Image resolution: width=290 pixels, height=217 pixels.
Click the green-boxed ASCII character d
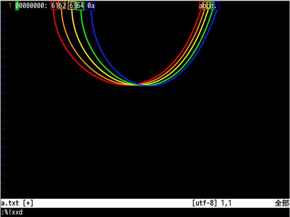pyautogui.click(x=212, y=5)
